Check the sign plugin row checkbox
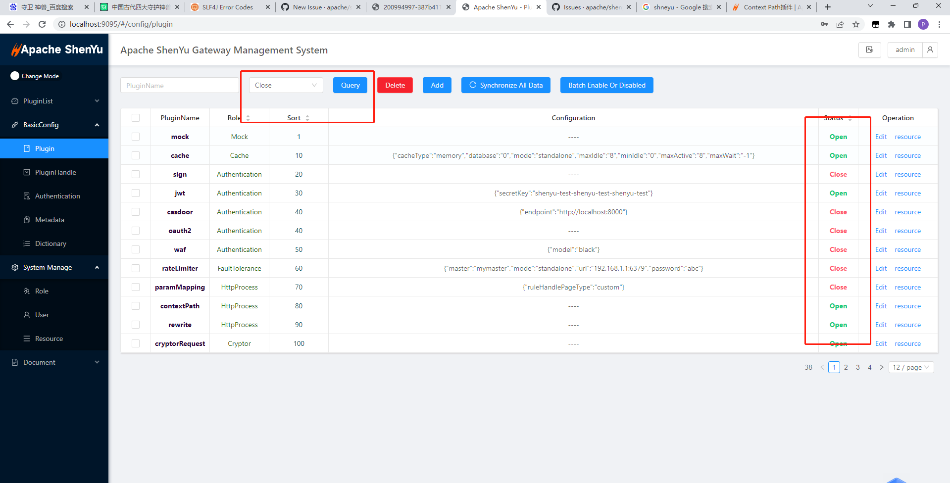The width and height of the screenshot is (950, 483). click(136, 174)
